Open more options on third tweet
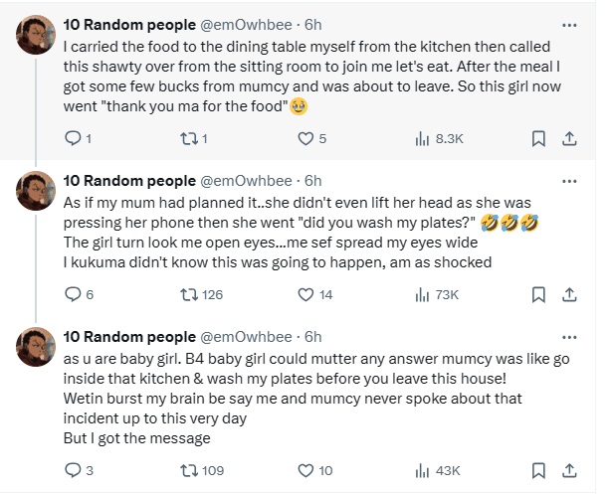The image size is (610, 494). [x=569, y=336]
